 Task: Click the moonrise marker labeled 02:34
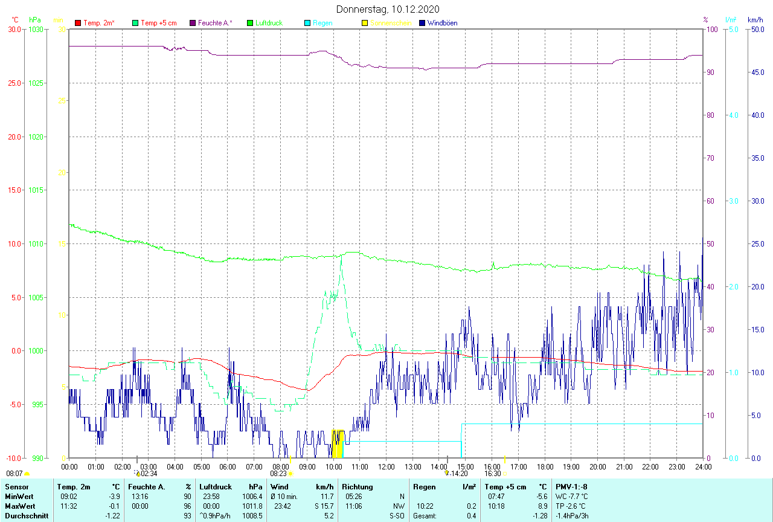[137, 474]
